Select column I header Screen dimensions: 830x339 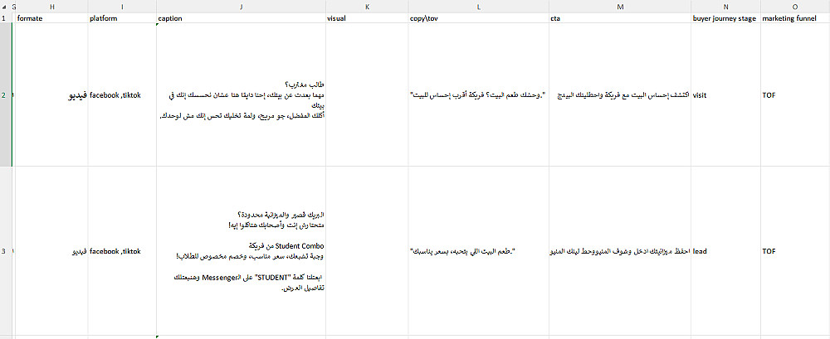point(122,7)
